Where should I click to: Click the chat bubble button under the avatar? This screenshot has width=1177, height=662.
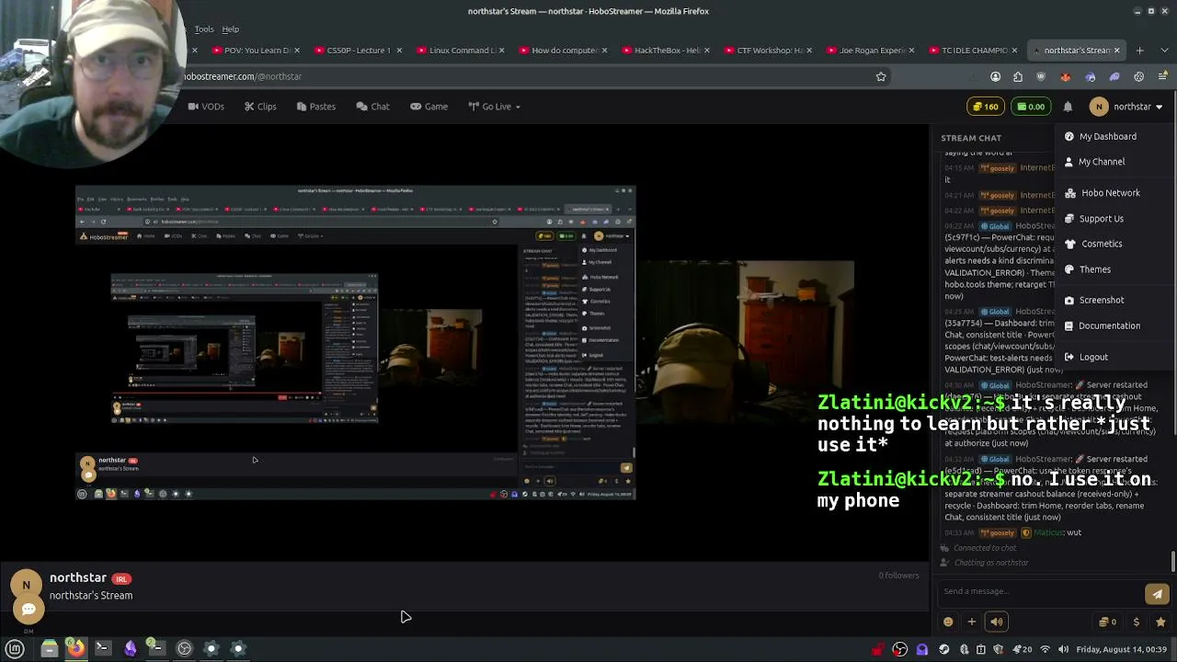click(29, 610)
